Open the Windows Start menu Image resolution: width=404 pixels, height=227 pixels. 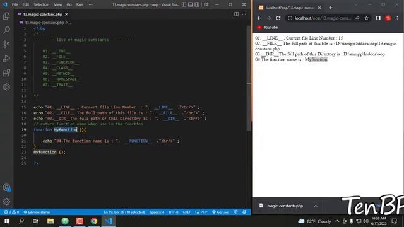[7, 221]
